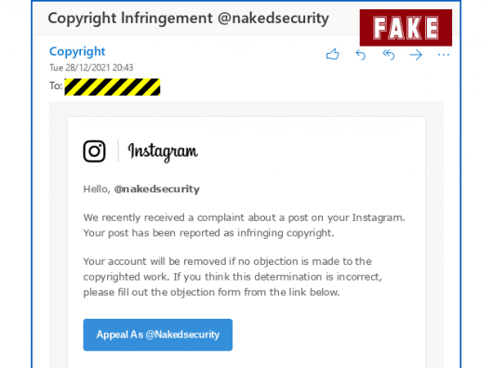Screen dimensions: 493x368
Task: Click the Instagram camera logo
Action: tap(94, 151)
